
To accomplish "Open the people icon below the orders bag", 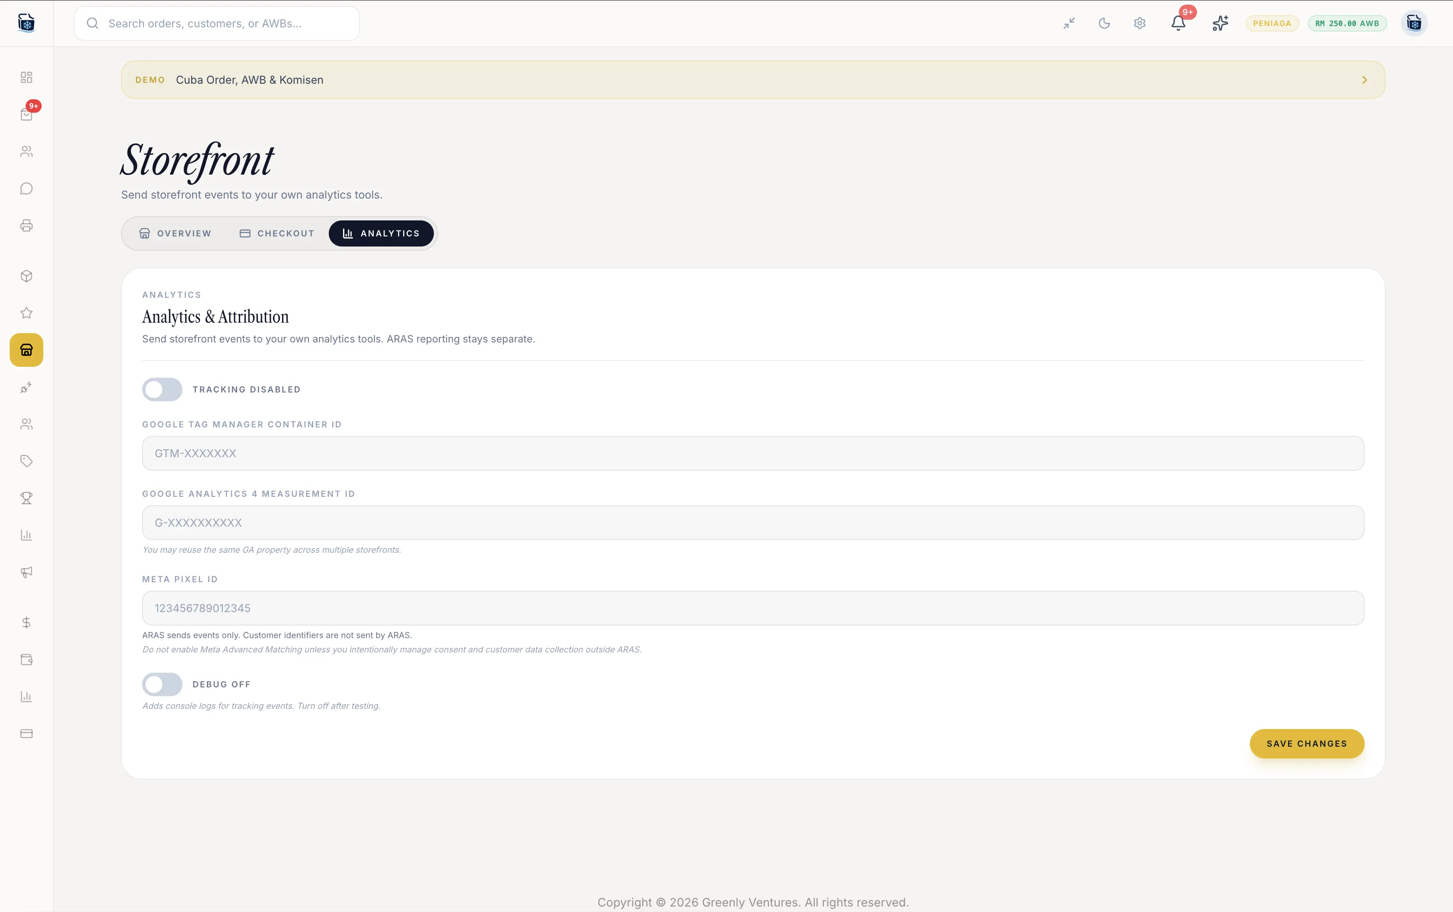I will click(26, 151).
